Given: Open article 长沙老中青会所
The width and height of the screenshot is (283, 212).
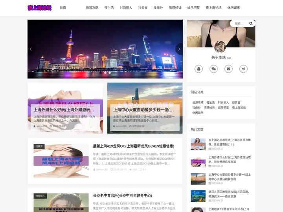Looking at the screenshot, I should 122,196.
